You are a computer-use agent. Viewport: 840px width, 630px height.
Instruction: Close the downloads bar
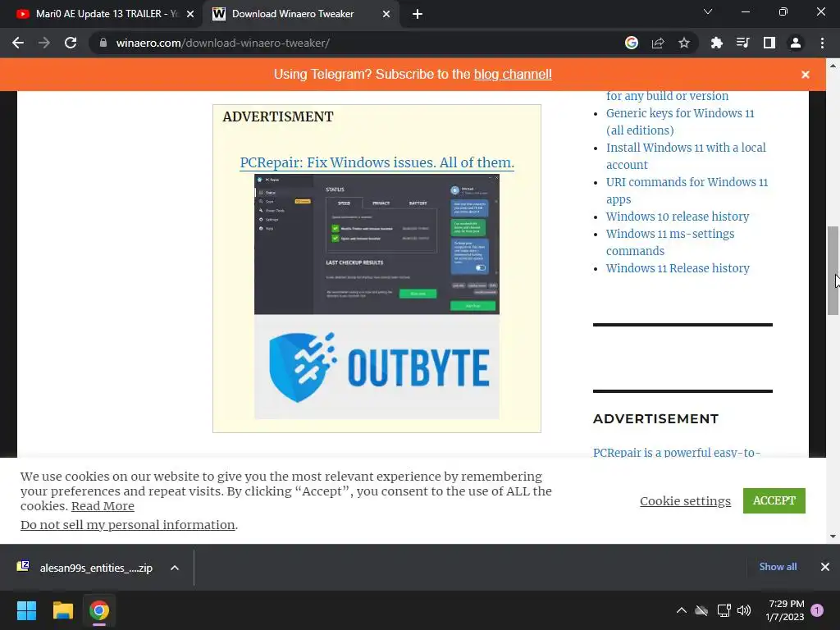[825, 567]
